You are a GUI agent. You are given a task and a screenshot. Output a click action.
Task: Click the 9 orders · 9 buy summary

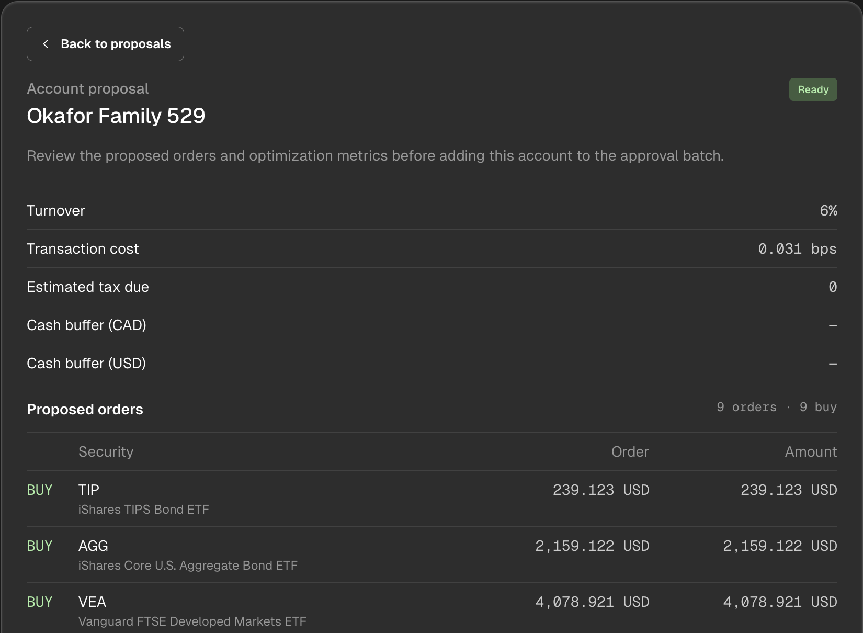tap(777, 407)
